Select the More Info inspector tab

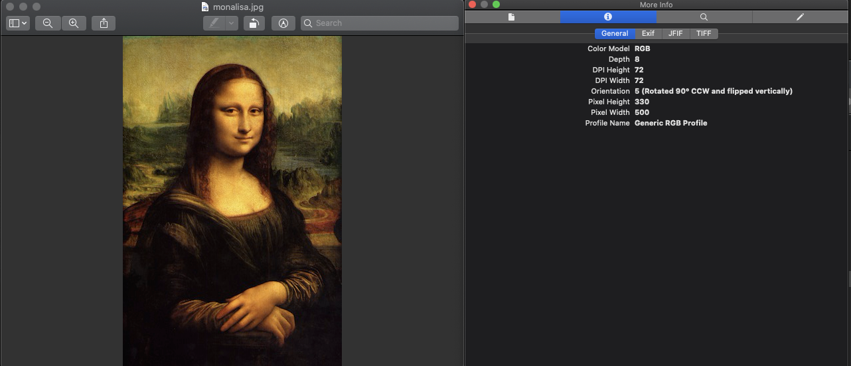coord(608,17)
